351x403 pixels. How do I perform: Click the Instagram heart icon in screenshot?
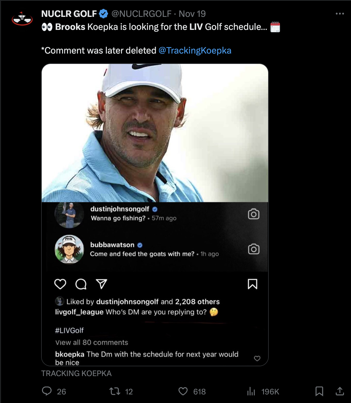60,284
